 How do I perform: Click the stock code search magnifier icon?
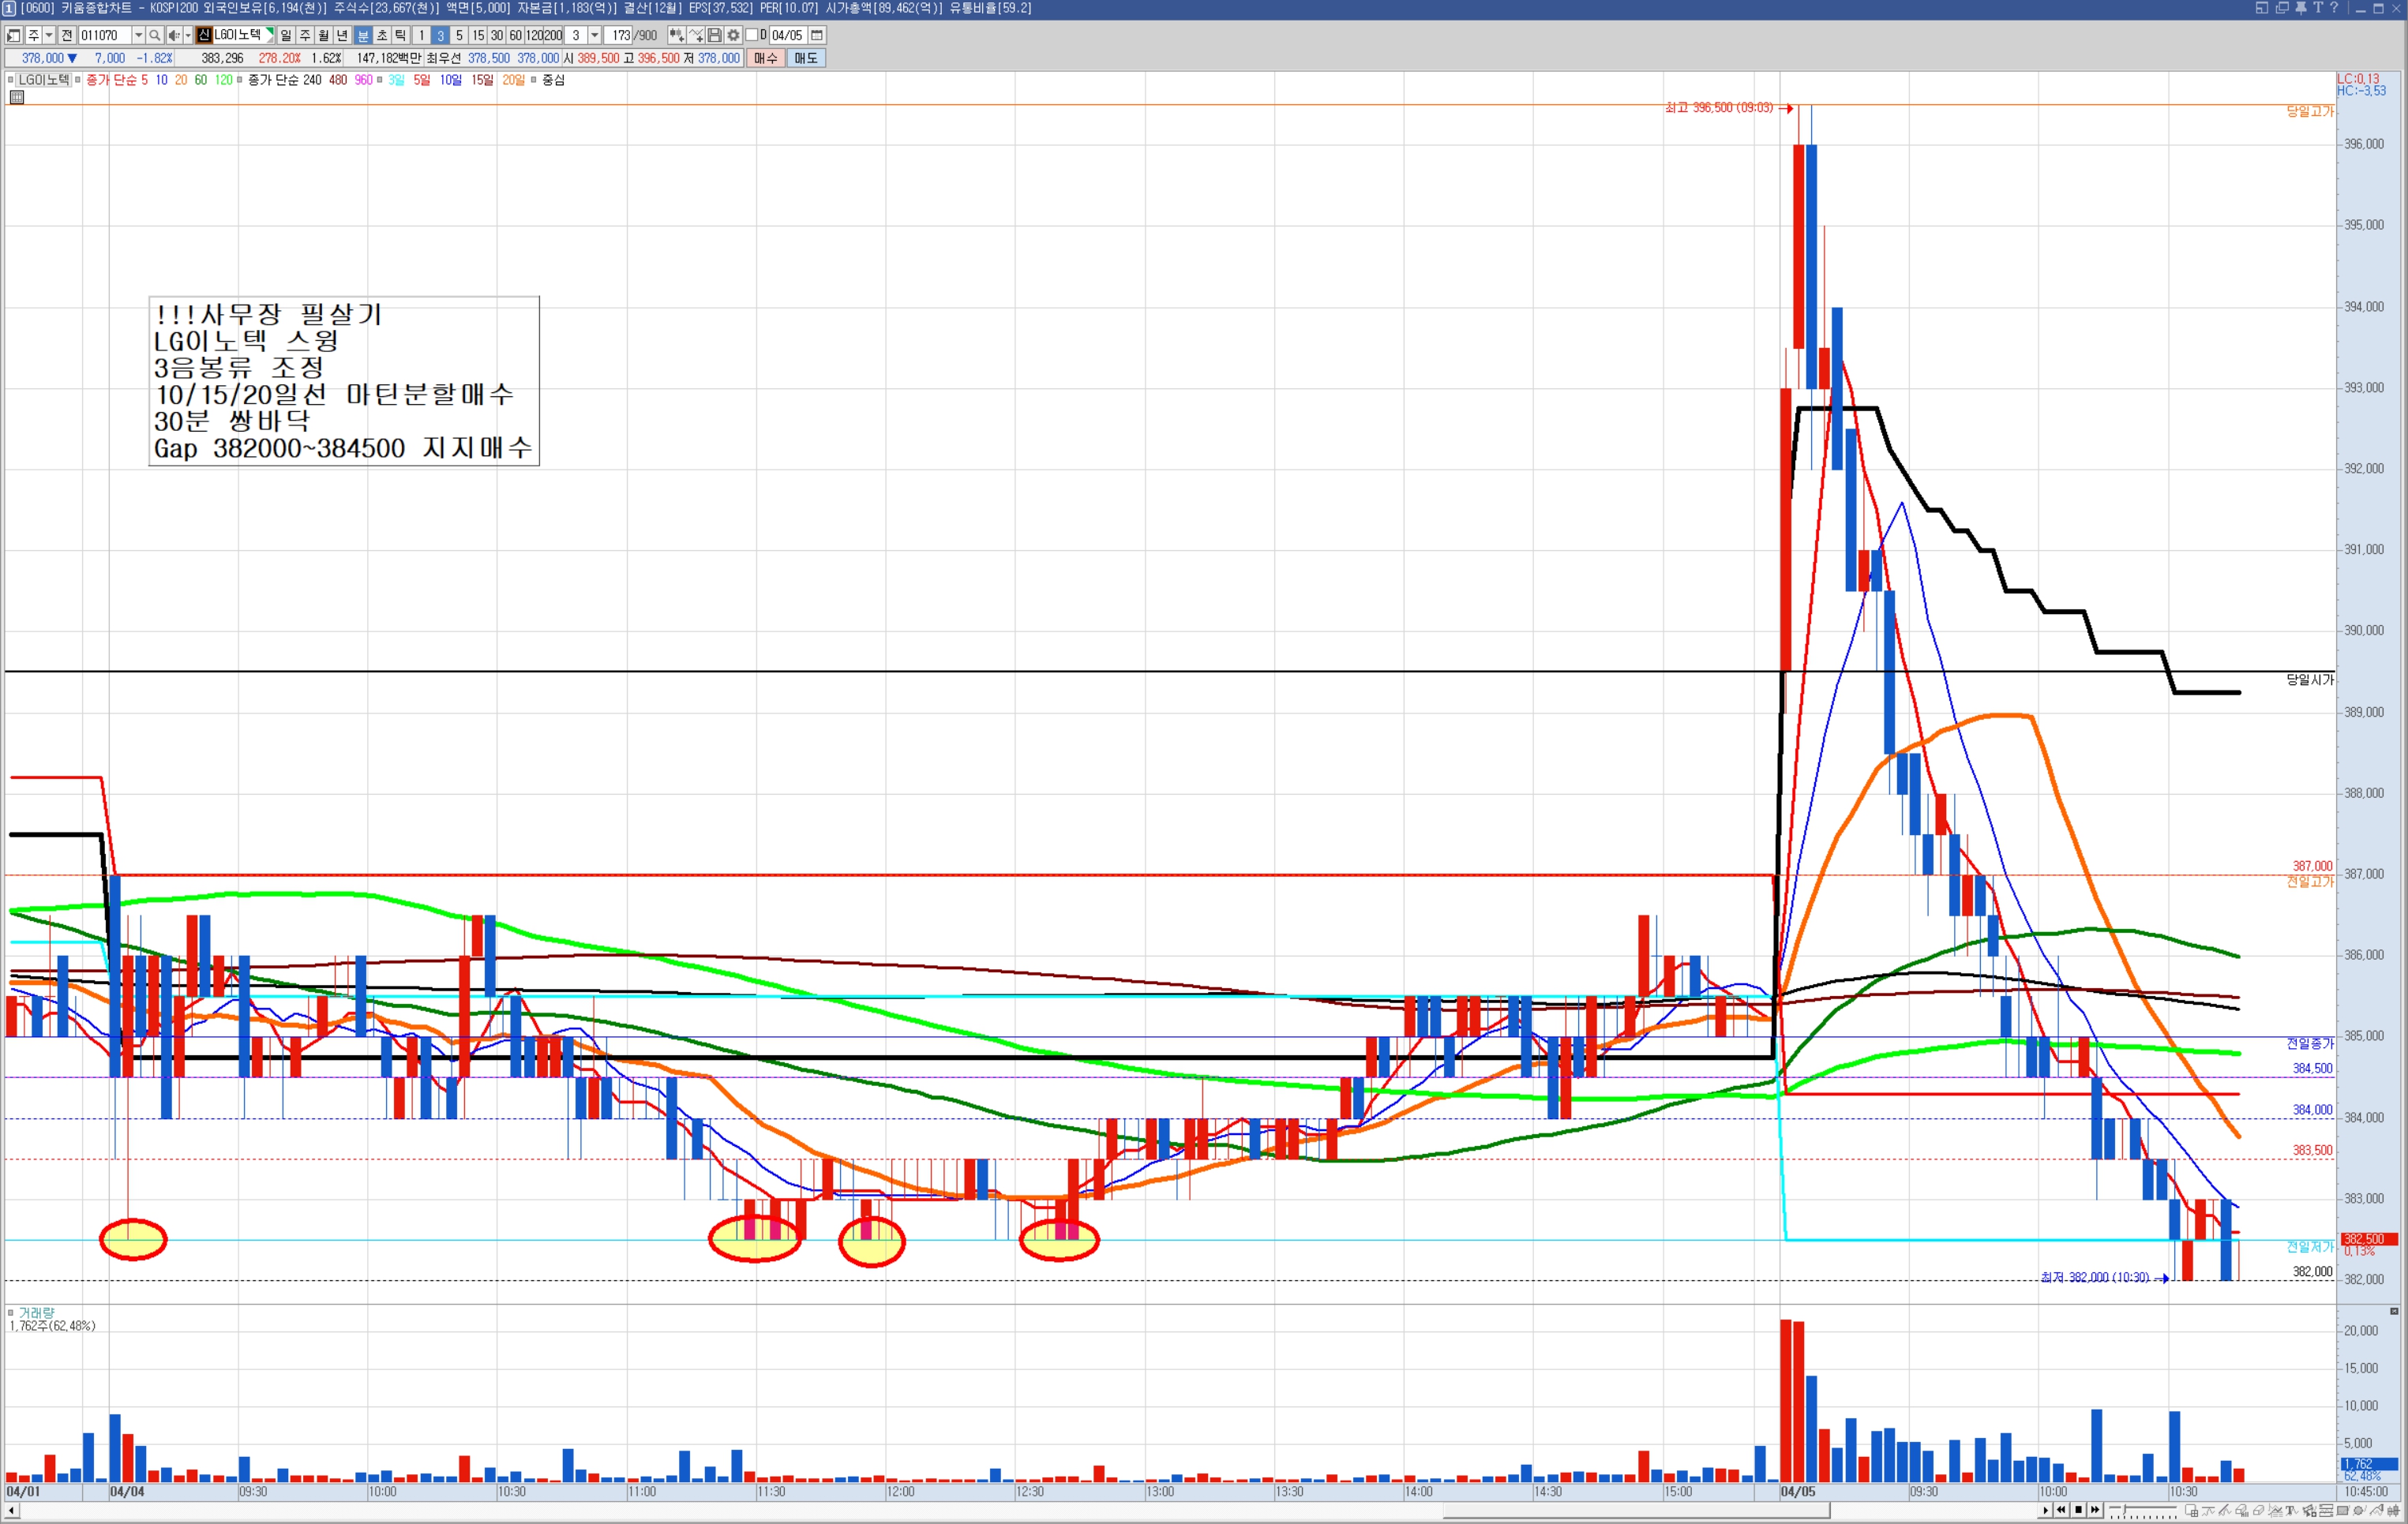coord(154,35)
